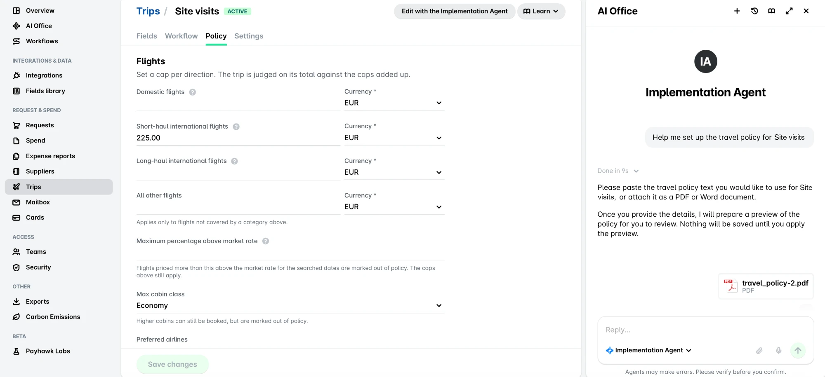The height and width of the screenshot is (377, 825).
Task: Show help for Short-haul international flights
Action: pos(236,127)
